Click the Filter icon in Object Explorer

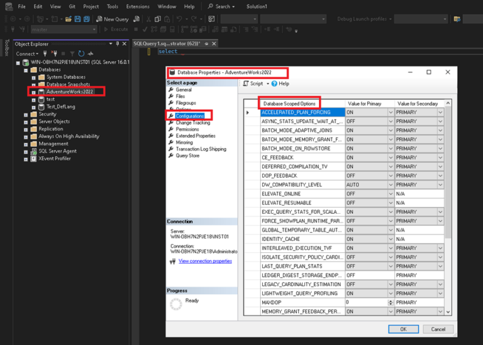[72, 53]
